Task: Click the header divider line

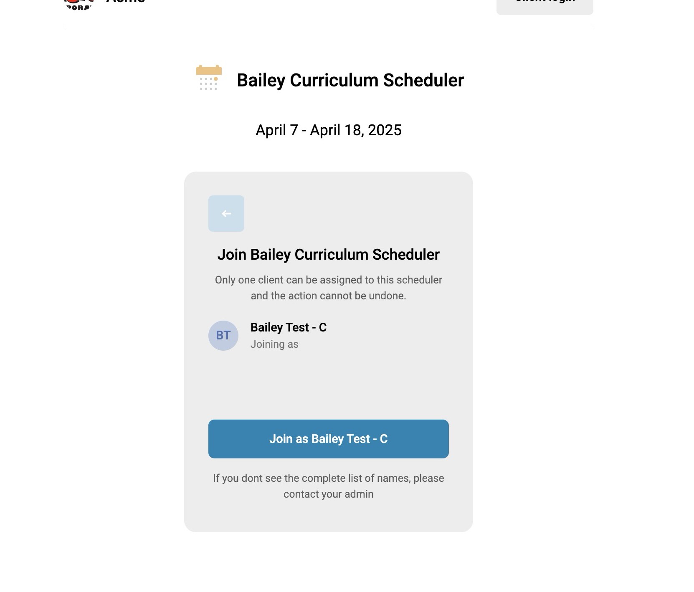Action: [x=329, y=27]
